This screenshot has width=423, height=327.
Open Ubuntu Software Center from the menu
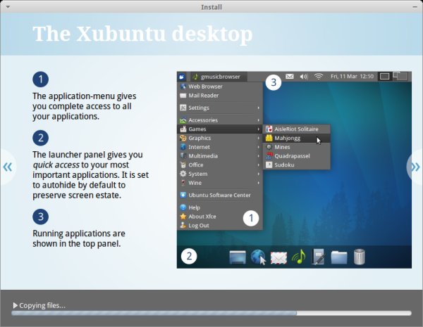[219, 195]
